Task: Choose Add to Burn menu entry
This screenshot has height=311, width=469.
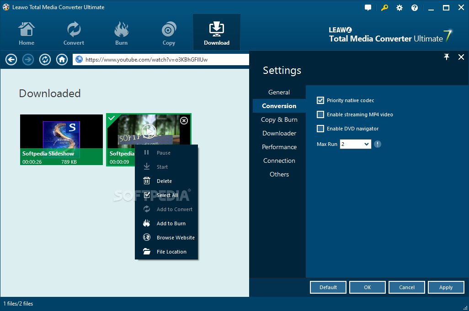Action: click(x=166, y=223)
